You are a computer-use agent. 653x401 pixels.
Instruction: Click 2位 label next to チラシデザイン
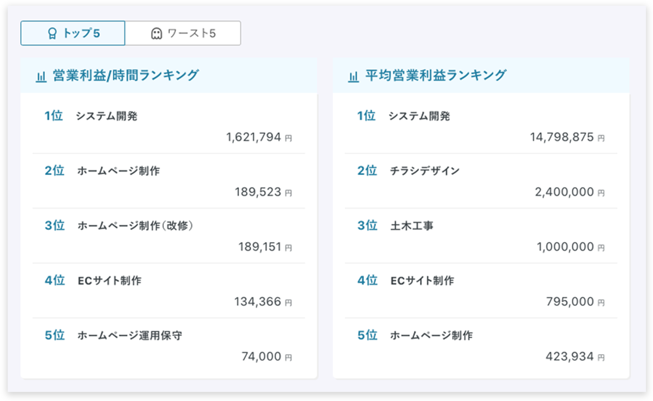pyautogui.click(x=367, y=171)
